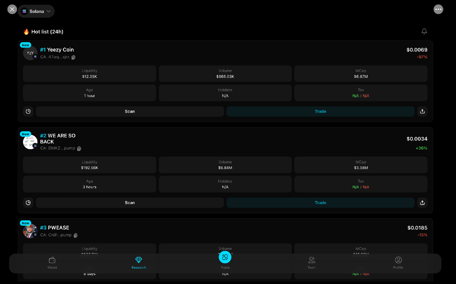Viewport: 456px width, 284px height.
Task: Share Yeezy Coin via share icon
Action: [422, 111]
